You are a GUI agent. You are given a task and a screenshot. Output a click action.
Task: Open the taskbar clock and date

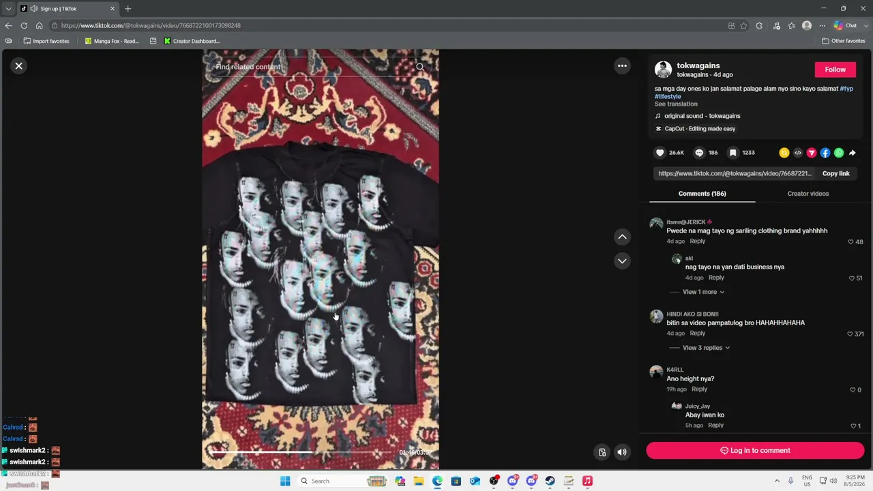855,481
